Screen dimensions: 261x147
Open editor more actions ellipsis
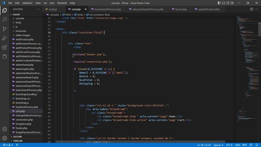[257, 9]
